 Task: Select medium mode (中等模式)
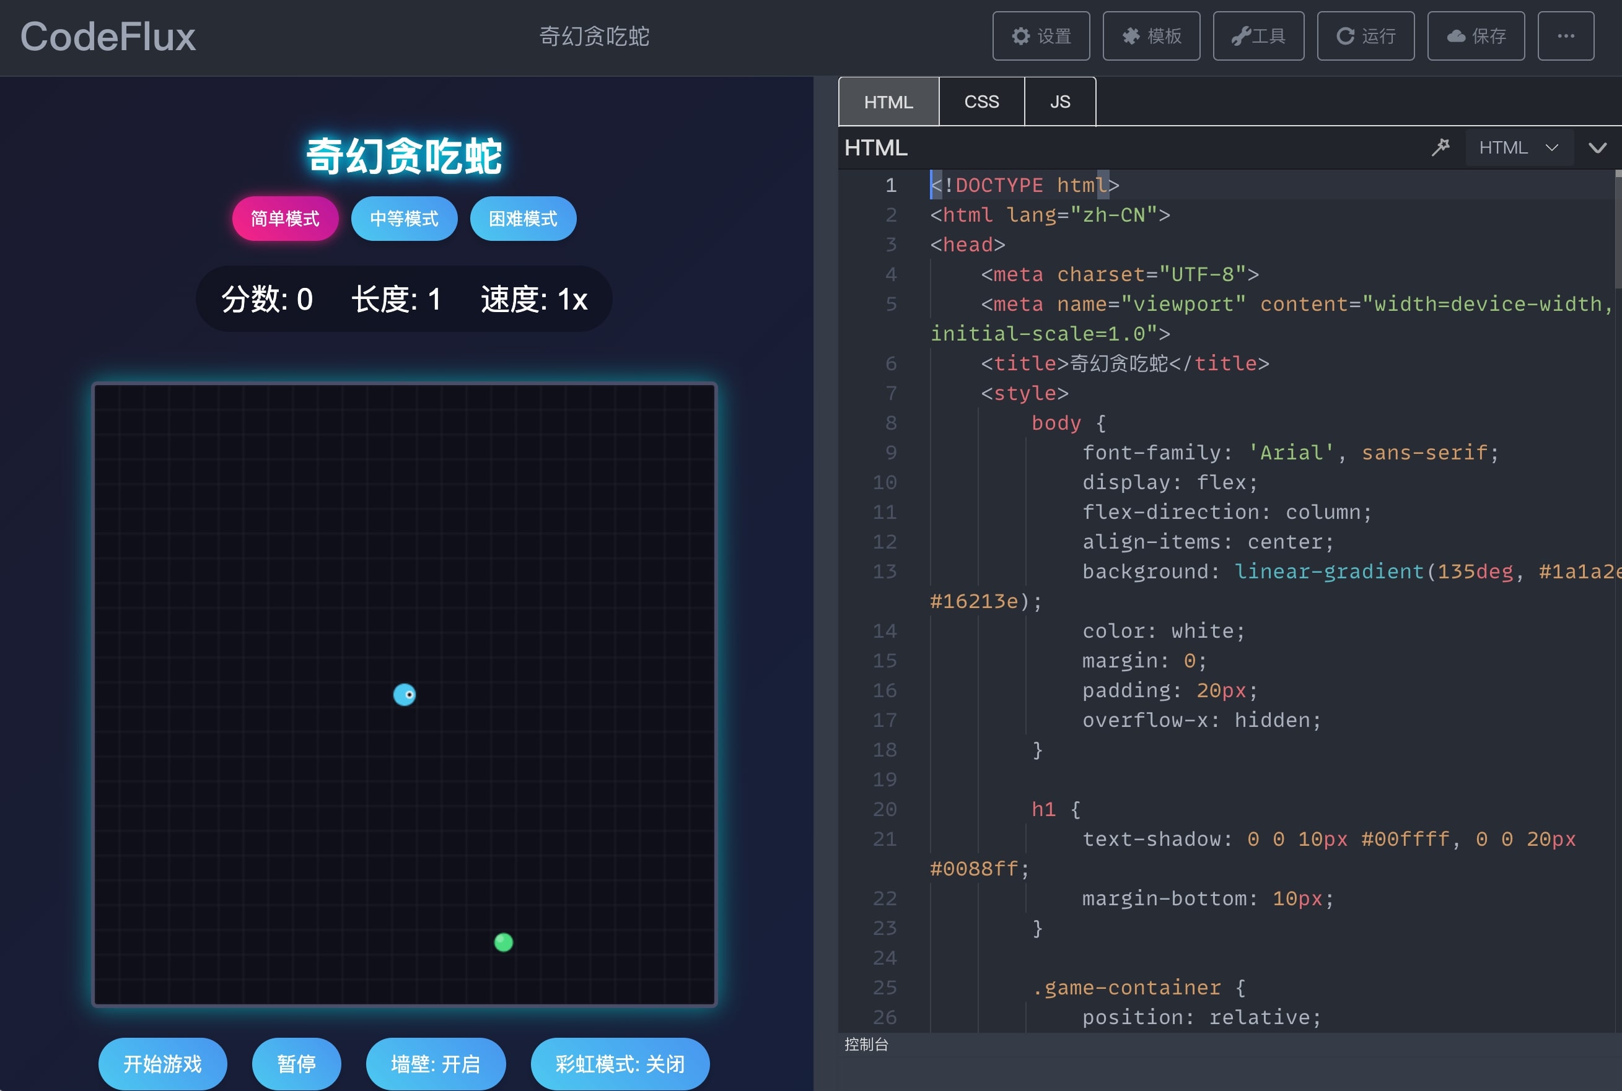click(x=404, y=219)
